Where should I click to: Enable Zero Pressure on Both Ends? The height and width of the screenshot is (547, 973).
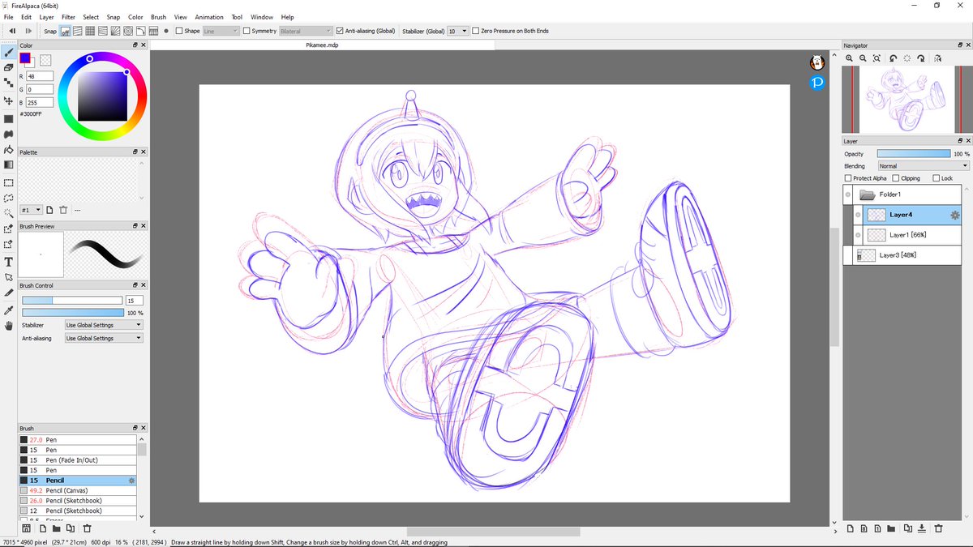(476, 31)
